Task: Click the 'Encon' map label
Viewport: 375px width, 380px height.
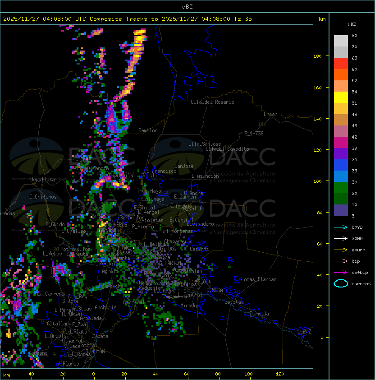Action: [x=270, y=114]
